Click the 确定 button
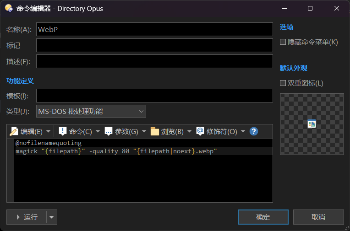The height and width of the screenshot is (231, 350). 263,217
